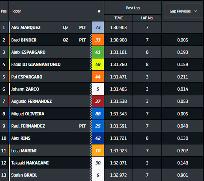204x181 pixels.
Task: Click the chevron arrow beside Gap Previous
Action: (196, 11)
